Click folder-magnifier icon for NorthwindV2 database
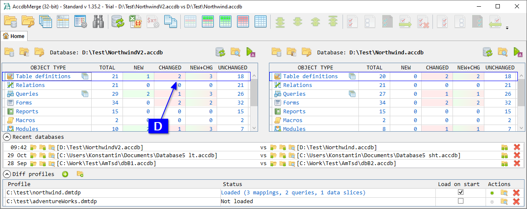 (235, 52)
